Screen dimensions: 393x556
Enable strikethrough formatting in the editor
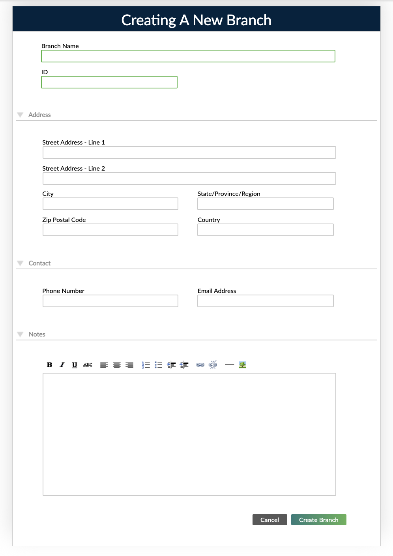click(x=88, y=364)
